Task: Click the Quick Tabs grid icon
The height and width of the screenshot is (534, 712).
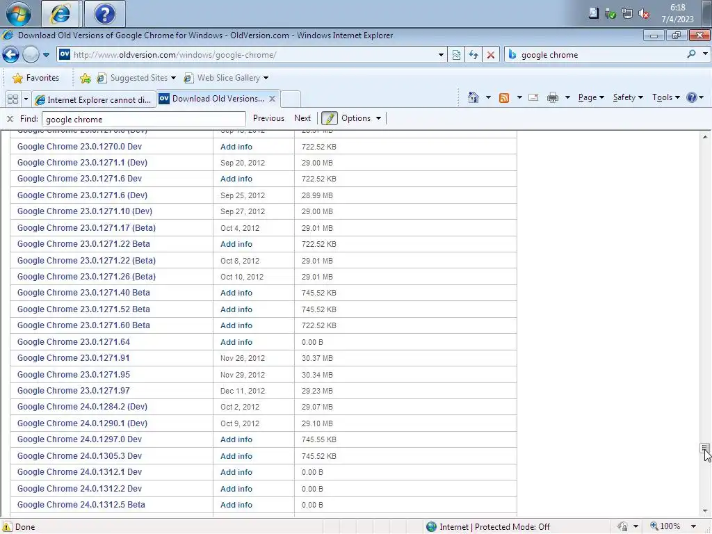Action: coord(13,99)
